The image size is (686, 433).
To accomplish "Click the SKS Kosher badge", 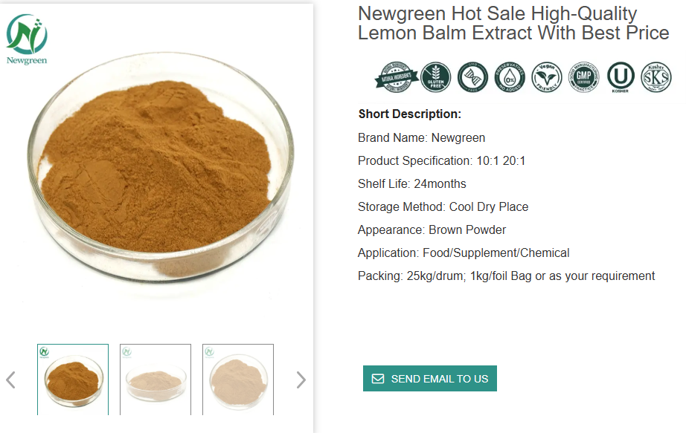I will (x=655, y=77).
